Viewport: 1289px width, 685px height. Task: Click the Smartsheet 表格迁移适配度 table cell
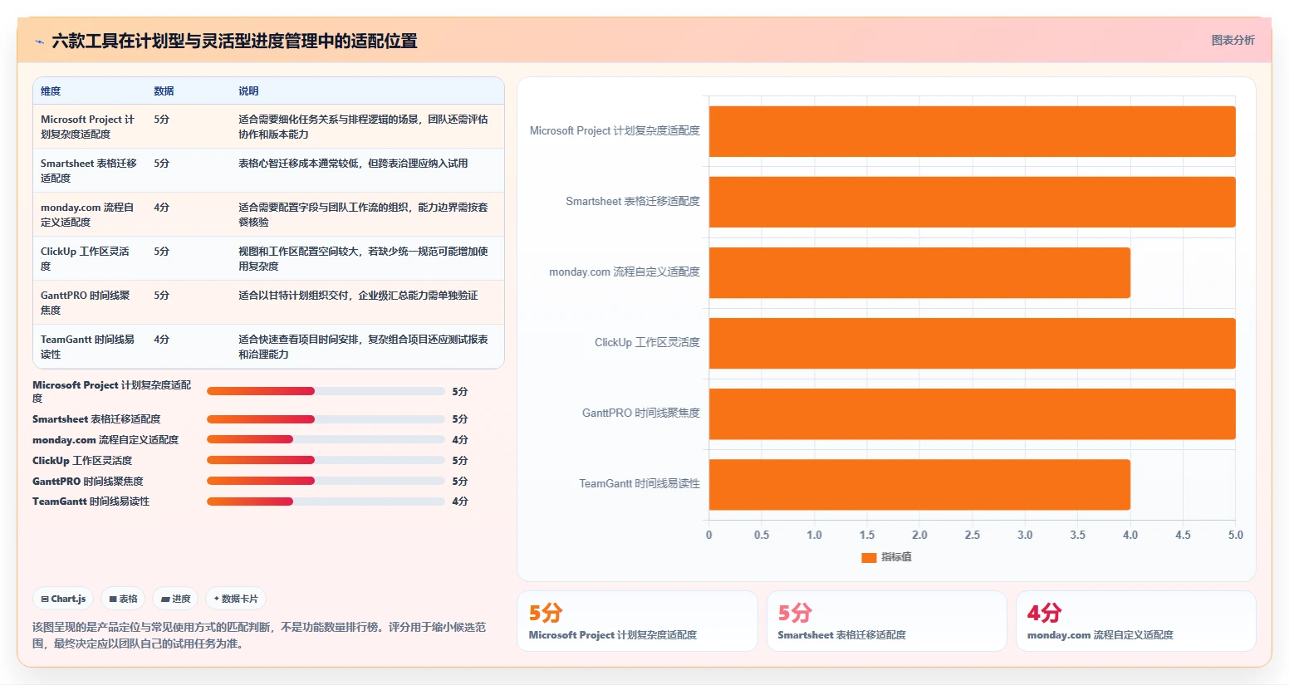tap(89, 170)
